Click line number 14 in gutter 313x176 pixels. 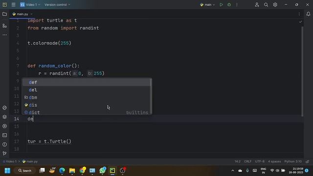click(x=17, y=119)
